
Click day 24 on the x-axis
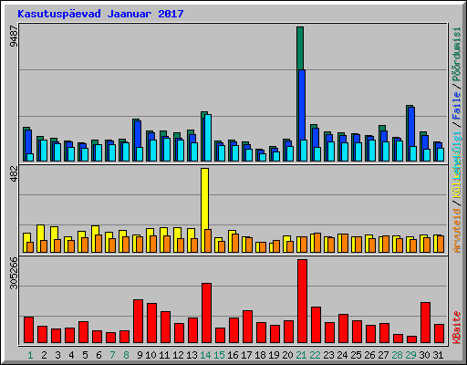click(x=342, y=355)
